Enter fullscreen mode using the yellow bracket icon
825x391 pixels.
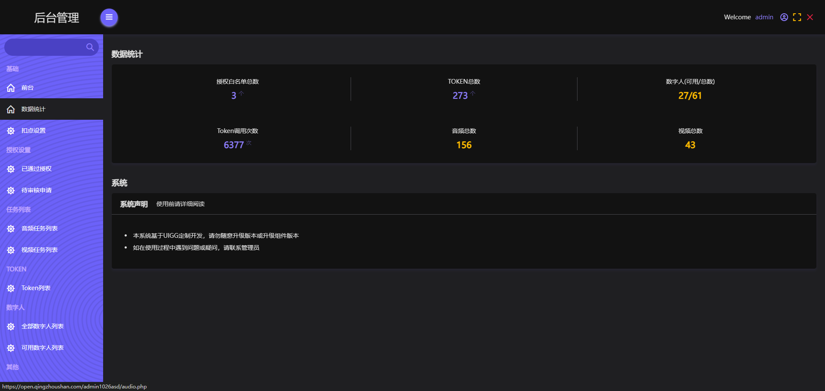[797, 17]
